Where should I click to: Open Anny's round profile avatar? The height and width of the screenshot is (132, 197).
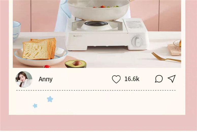pyautogui.click(x=24, y=79)
